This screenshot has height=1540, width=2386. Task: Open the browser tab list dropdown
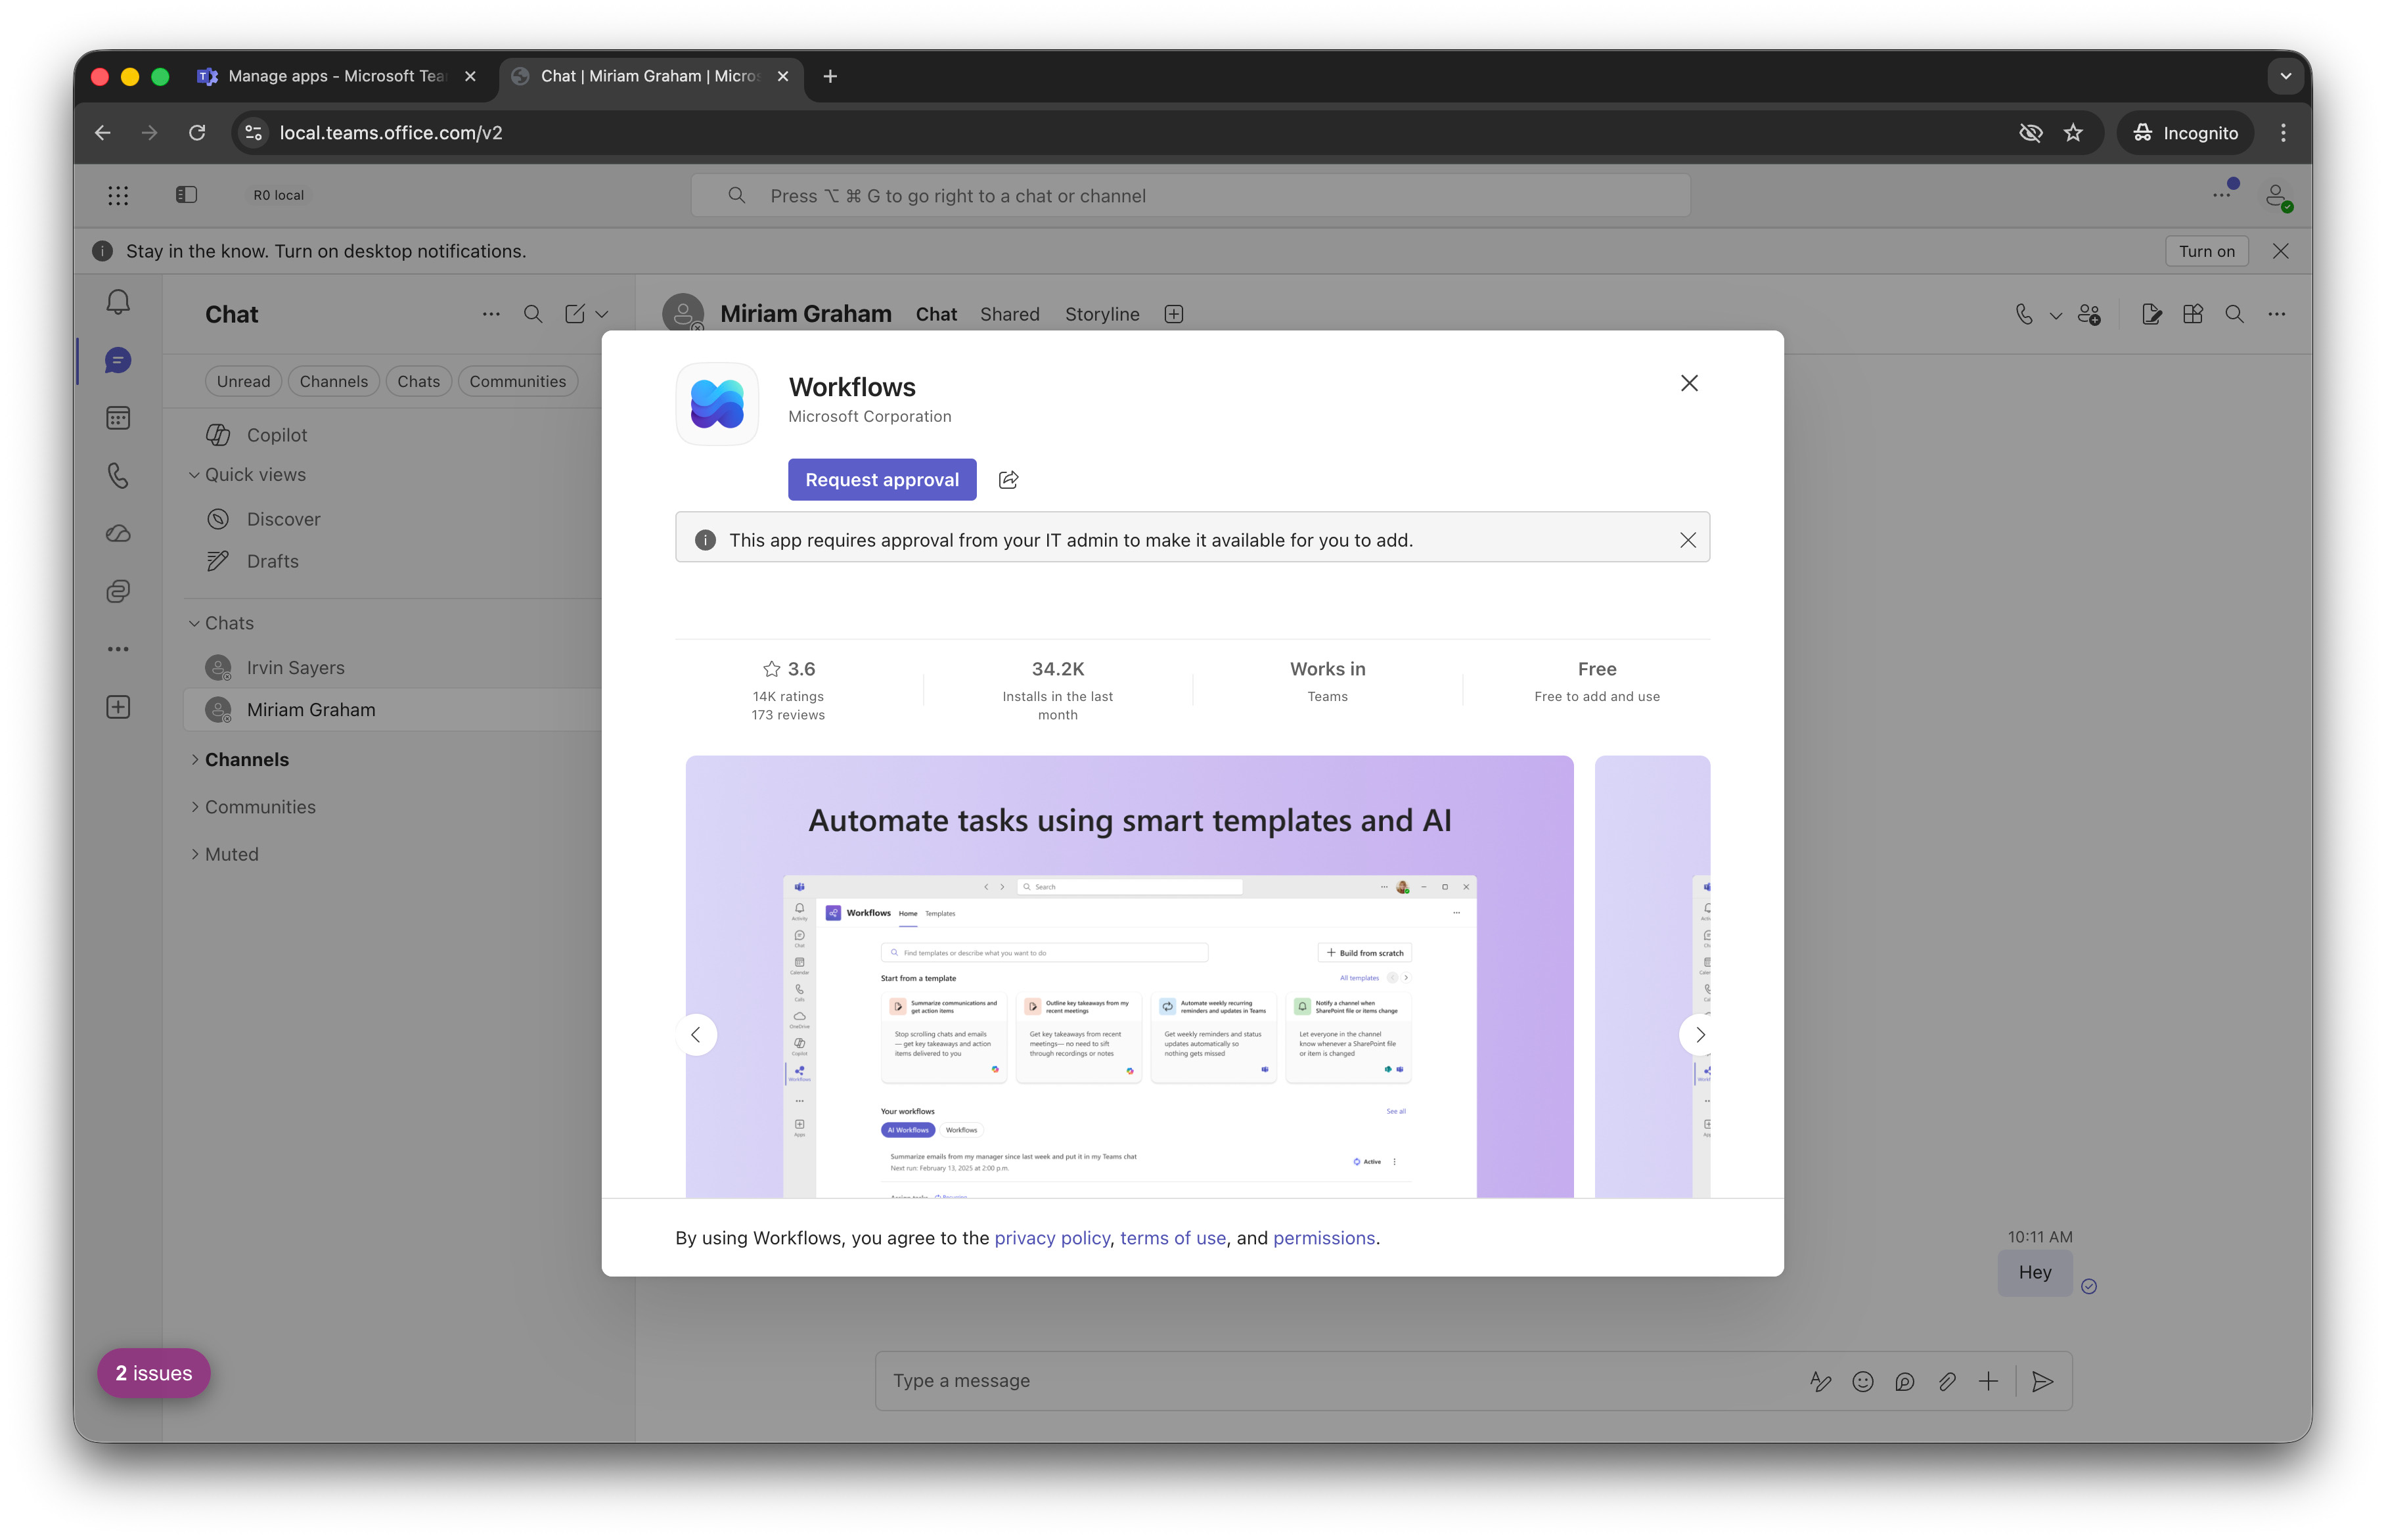2285,76
